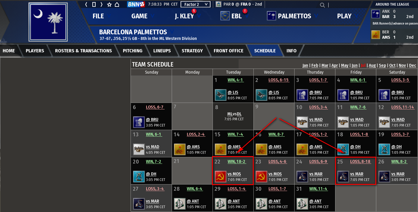Expand the J. KLEY manager menu
The width and height of the screenshot is (418, 212).
[x=187, y=16]
